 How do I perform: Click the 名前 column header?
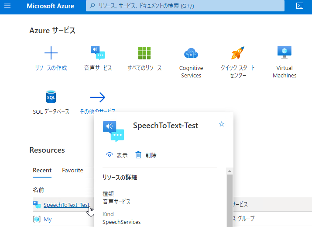tap(38, 190)
